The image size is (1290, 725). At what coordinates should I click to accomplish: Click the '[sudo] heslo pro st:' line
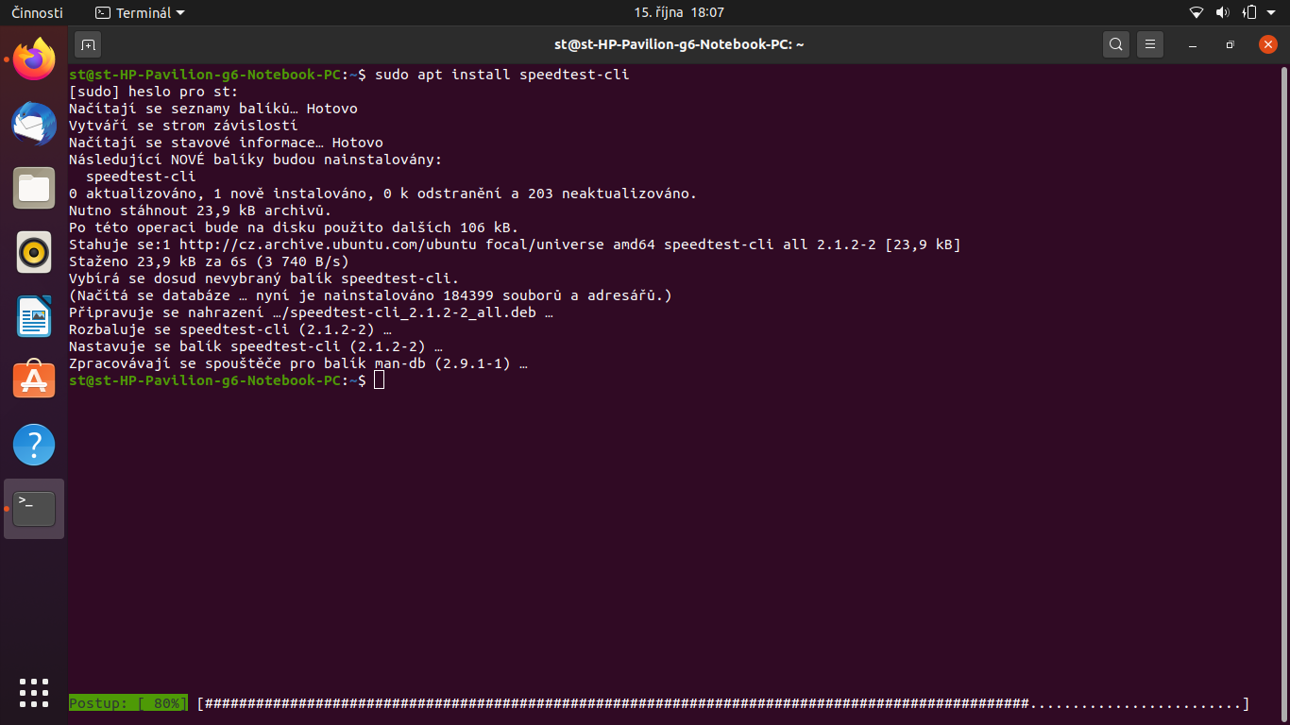154,92
